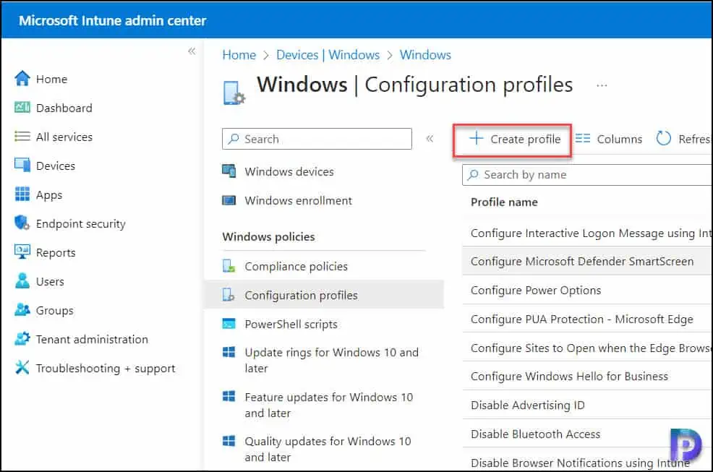Click the Tenant administration gear icon
Screen dimensions: 713x472
22,339
